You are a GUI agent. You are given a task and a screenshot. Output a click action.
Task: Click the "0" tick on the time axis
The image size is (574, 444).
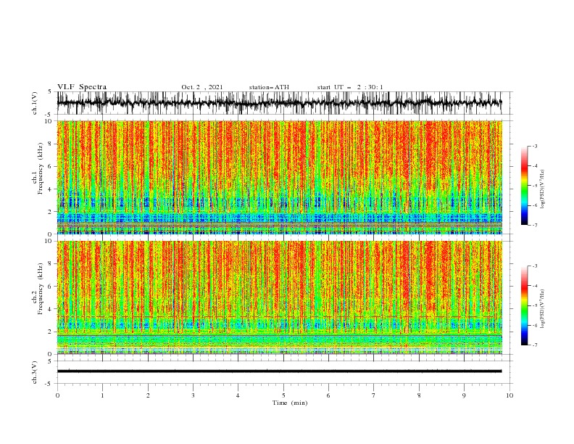pyautogui.click(x=57, y=395)
